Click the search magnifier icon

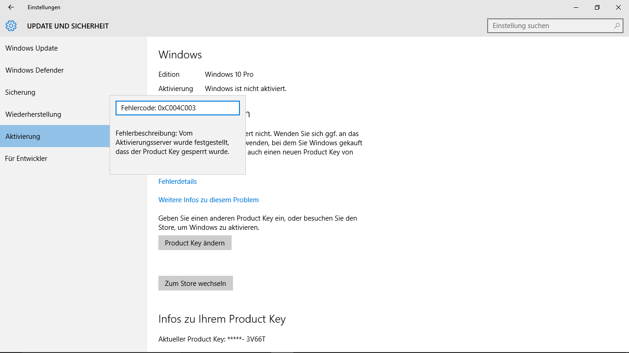[617, 26]
